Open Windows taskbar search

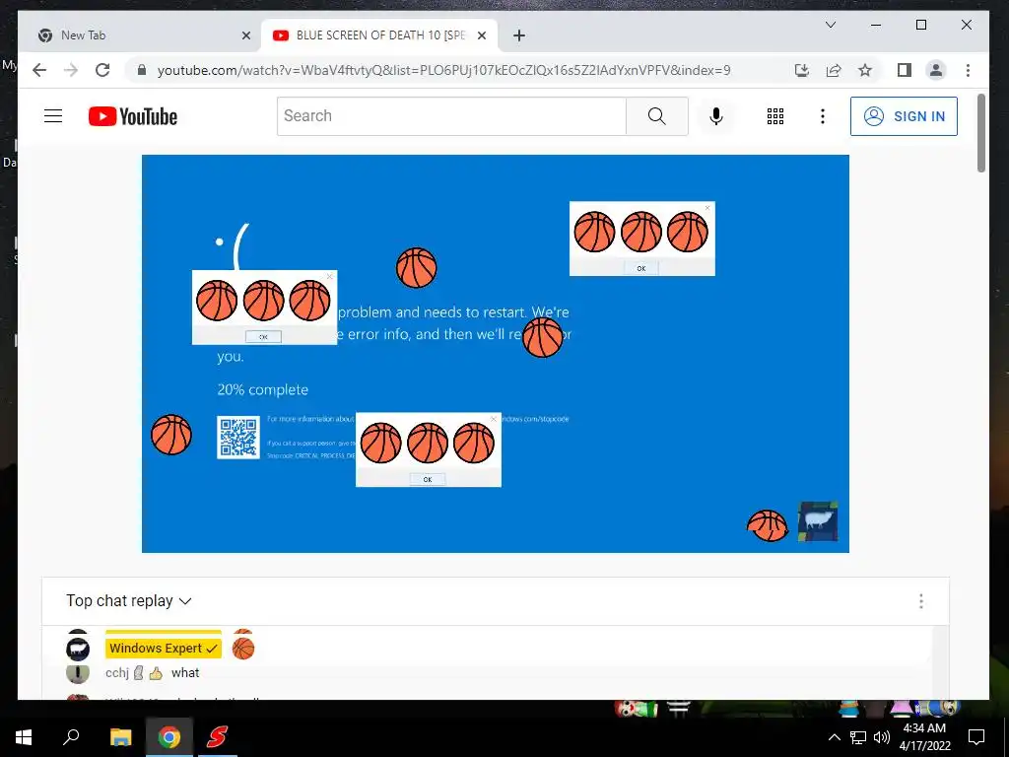pos(71,736)
